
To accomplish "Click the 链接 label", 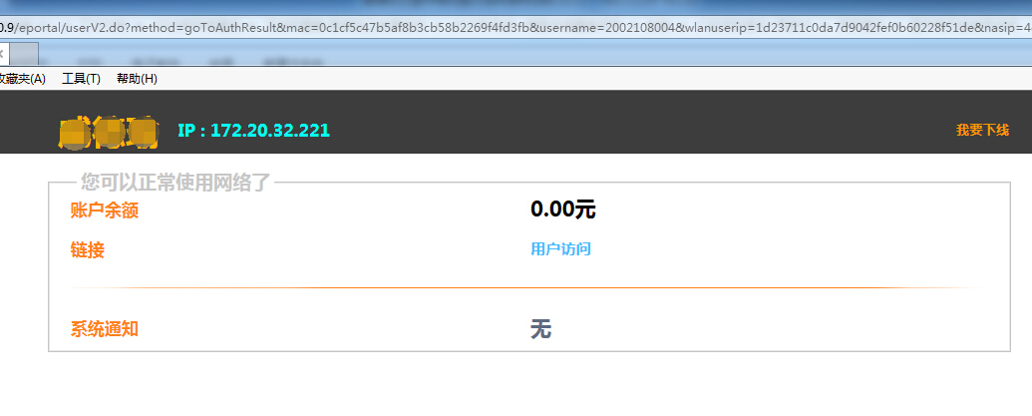I will click(x=87, y=250).
